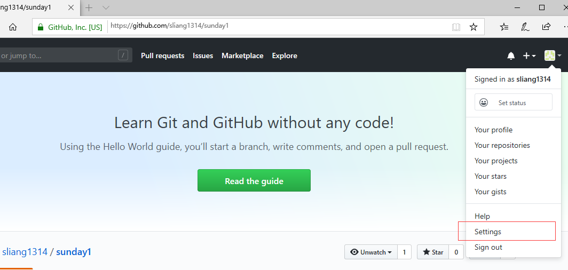Viewport: 568px width, 270px height.
Task: Star the repository
Action: 433,252
